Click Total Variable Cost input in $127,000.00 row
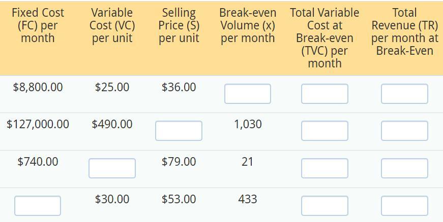 coord(324,131)
